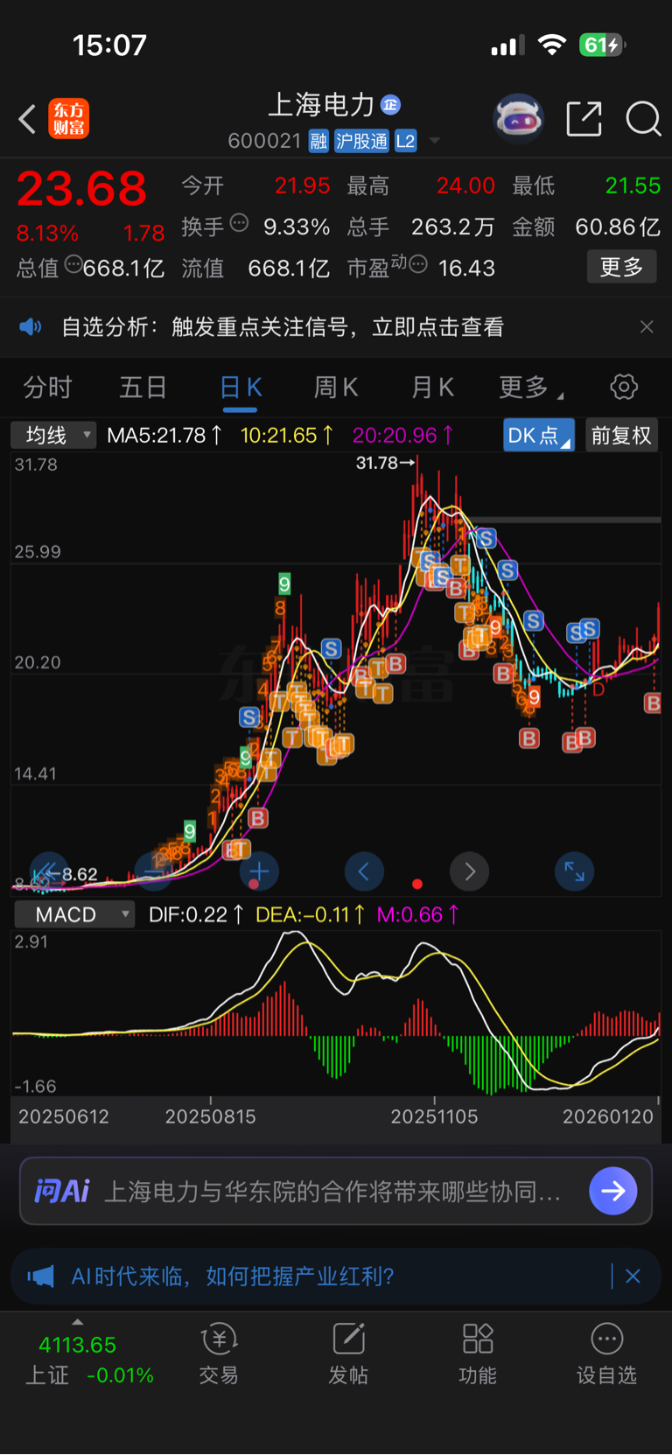The height and width of the screenshot is (1455, 672).
Task: Toggle the DK点 signal button
Action: click(x=538, y=435)
